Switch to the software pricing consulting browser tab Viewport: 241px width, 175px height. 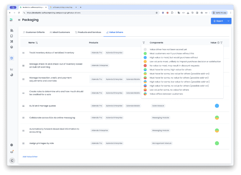click(x=63, y=7)
